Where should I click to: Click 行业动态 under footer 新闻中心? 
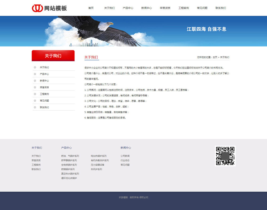point(124,160)
